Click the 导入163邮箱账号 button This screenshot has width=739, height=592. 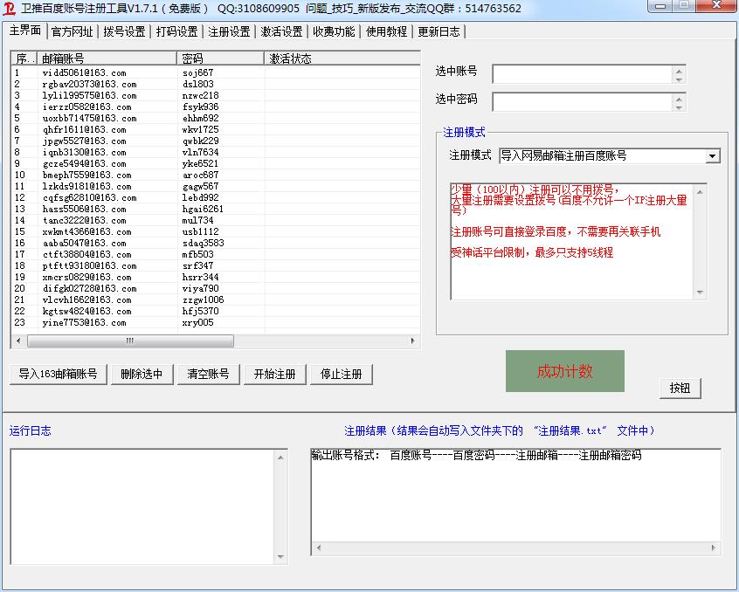click(x=59, y=374)
